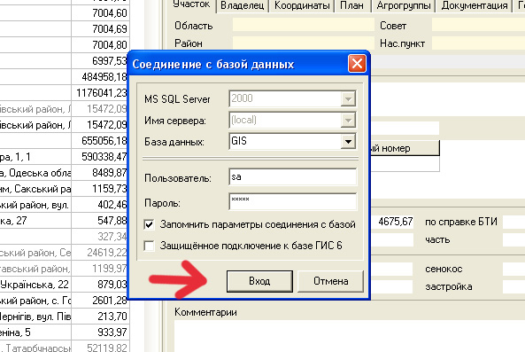
Task: Select table cell 327,34
Action: 100,237
